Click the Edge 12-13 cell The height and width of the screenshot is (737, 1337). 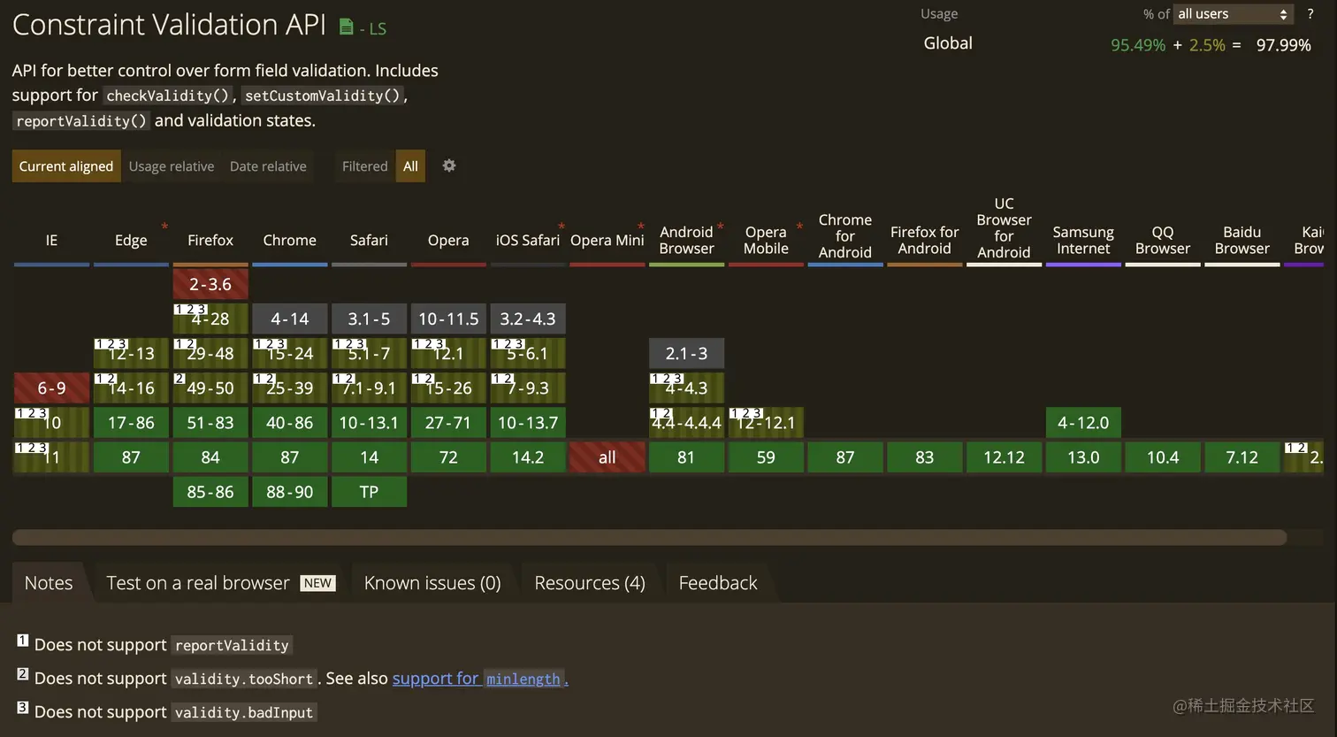click(x=131, y=353)
